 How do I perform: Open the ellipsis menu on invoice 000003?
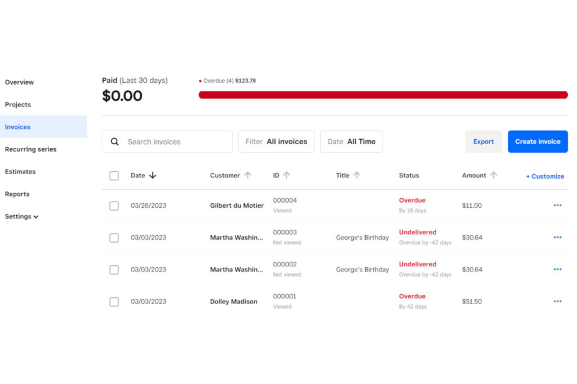558,237
